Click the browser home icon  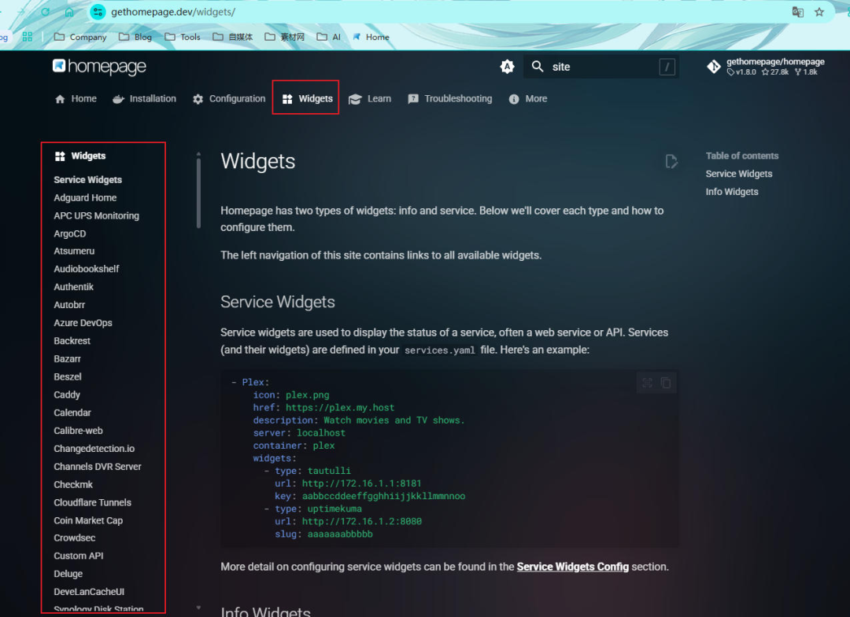tap(69, 12)
